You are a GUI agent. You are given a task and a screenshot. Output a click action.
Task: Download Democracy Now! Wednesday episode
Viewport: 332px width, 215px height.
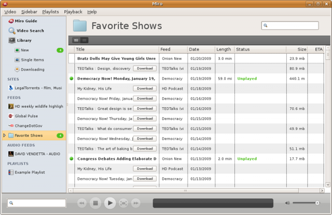(145, 139)
